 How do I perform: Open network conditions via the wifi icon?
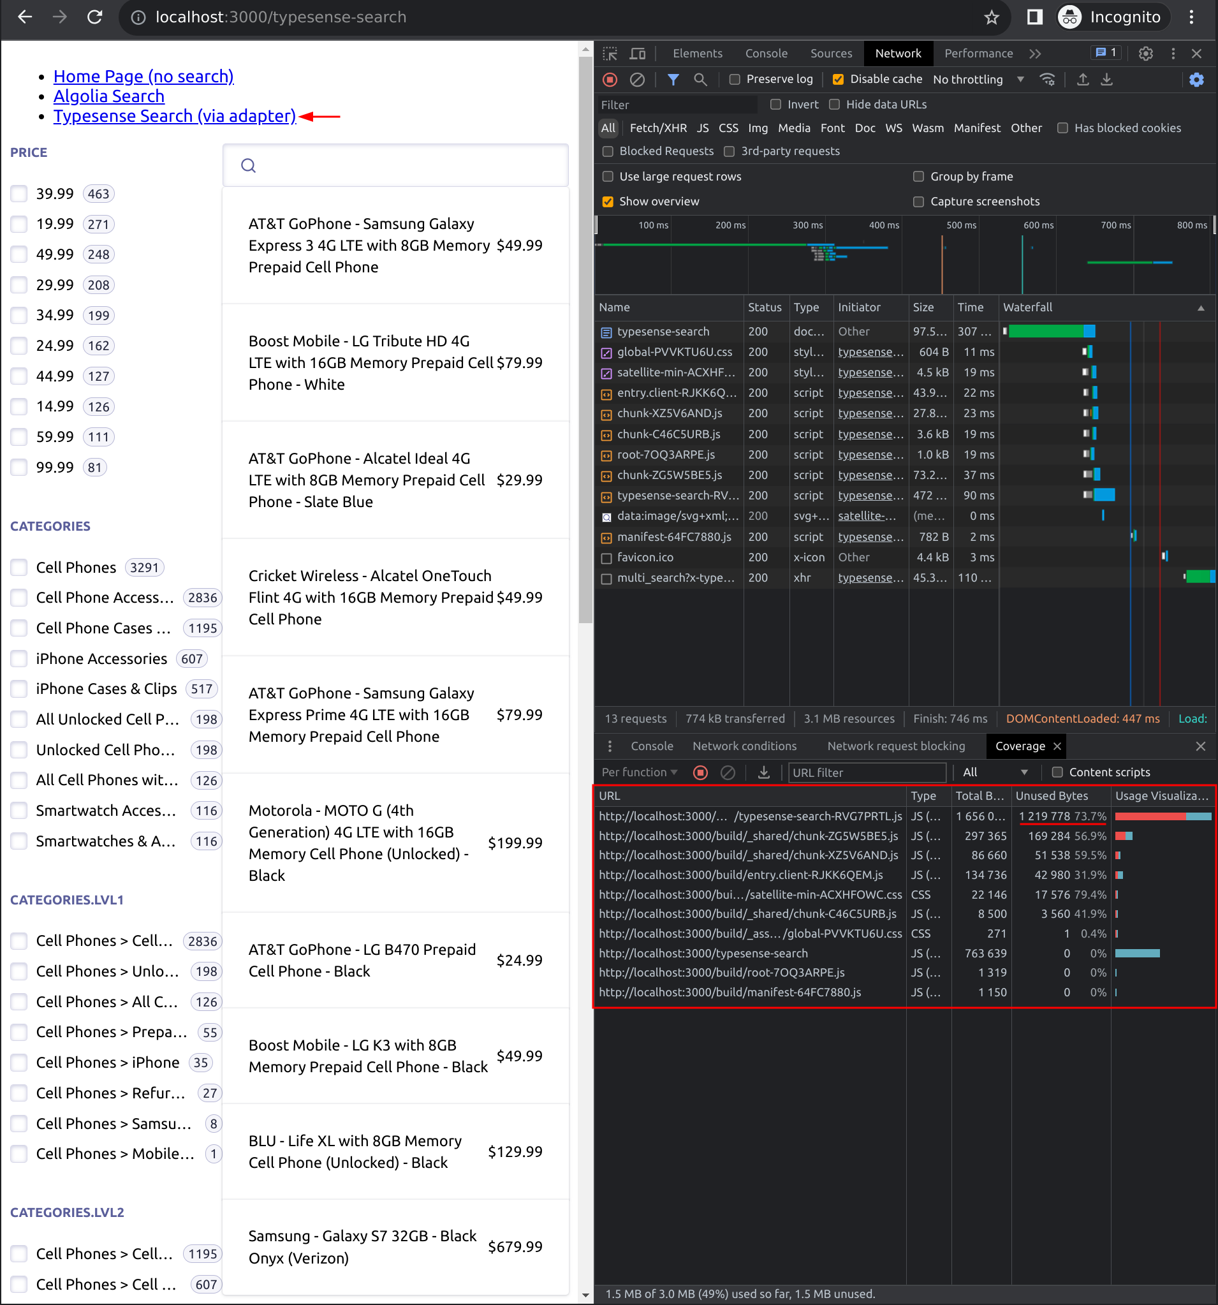[x=1047, y=80]
